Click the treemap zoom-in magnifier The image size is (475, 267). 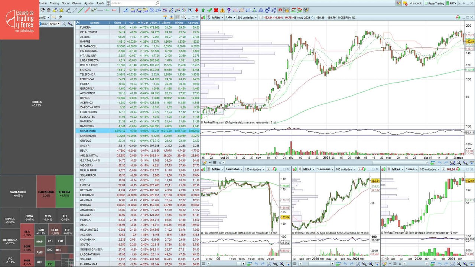tap(70, 24)
